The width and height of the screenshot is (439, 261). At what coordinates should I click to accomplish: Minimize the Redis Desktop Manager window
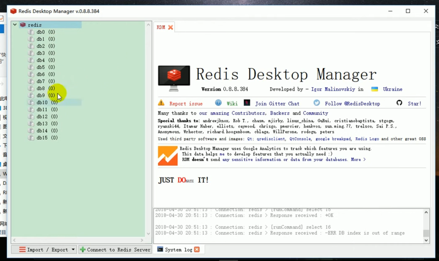[x=390, y=11]
